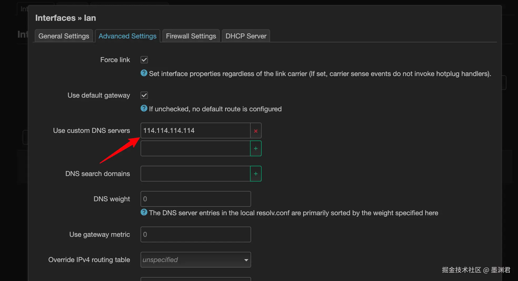Open the Override IPv4 routing table dropdown

195,260
